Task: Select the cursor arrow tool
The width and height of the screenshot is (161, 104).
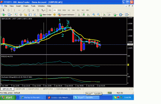Action: tap(4, 10)
